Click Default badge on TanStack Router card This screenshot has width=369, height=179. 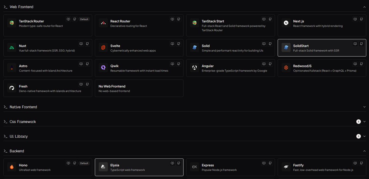84,19
